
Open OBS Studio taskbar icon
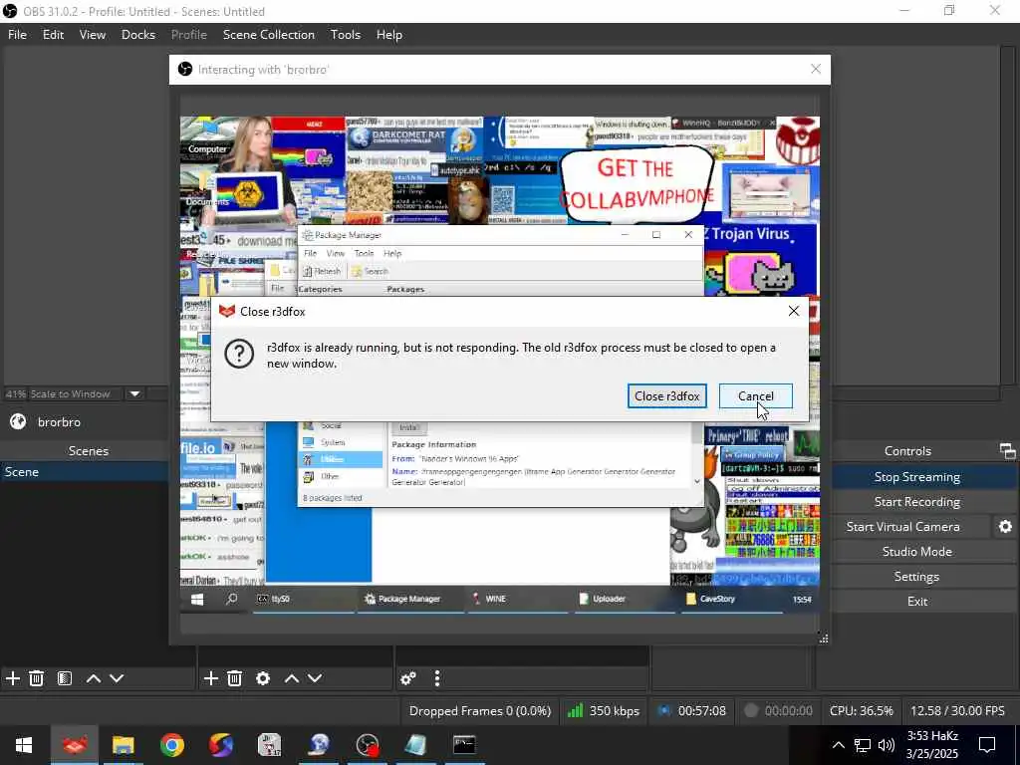367,745
